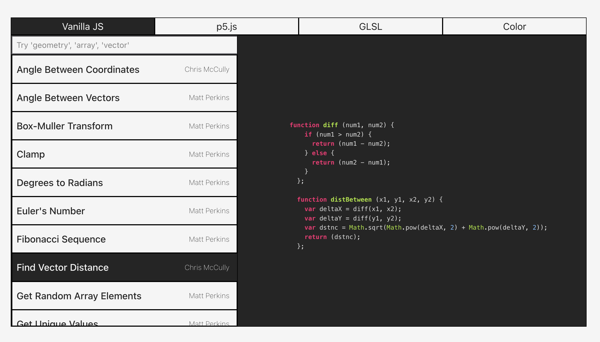The width and height of the screenshot is (600, 342).
Task: Select Euler's Number entry
Action: coord(124,211)
